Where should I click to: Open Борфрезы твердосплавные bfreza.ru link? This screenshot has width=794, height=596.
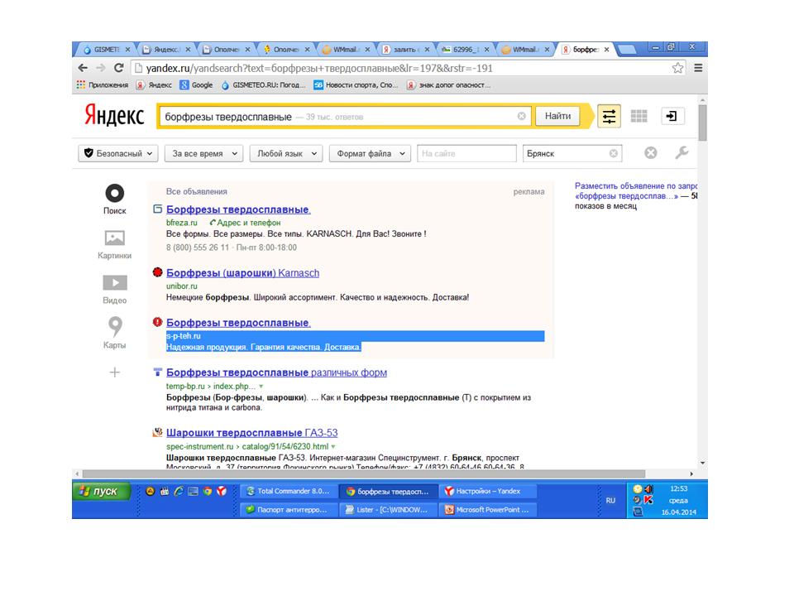pos(238,209)
